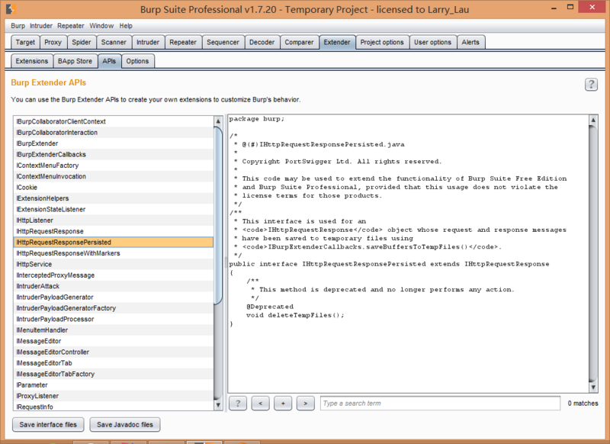Open the Burp menu
Viewport: 610px width, 444px height.
click(x=18, y=26)
